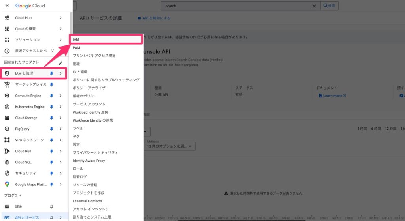Image resolution: width=405 pixels, height=221 pixels.
Task: Unpin IAM と管理 using pin icon
Action: click(51, 73)
